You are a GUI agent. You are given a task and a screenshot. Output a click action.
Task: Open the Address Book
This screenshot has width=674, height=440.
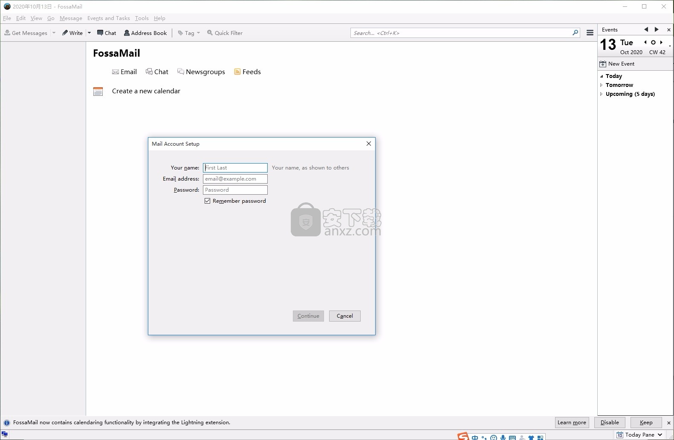145,33
